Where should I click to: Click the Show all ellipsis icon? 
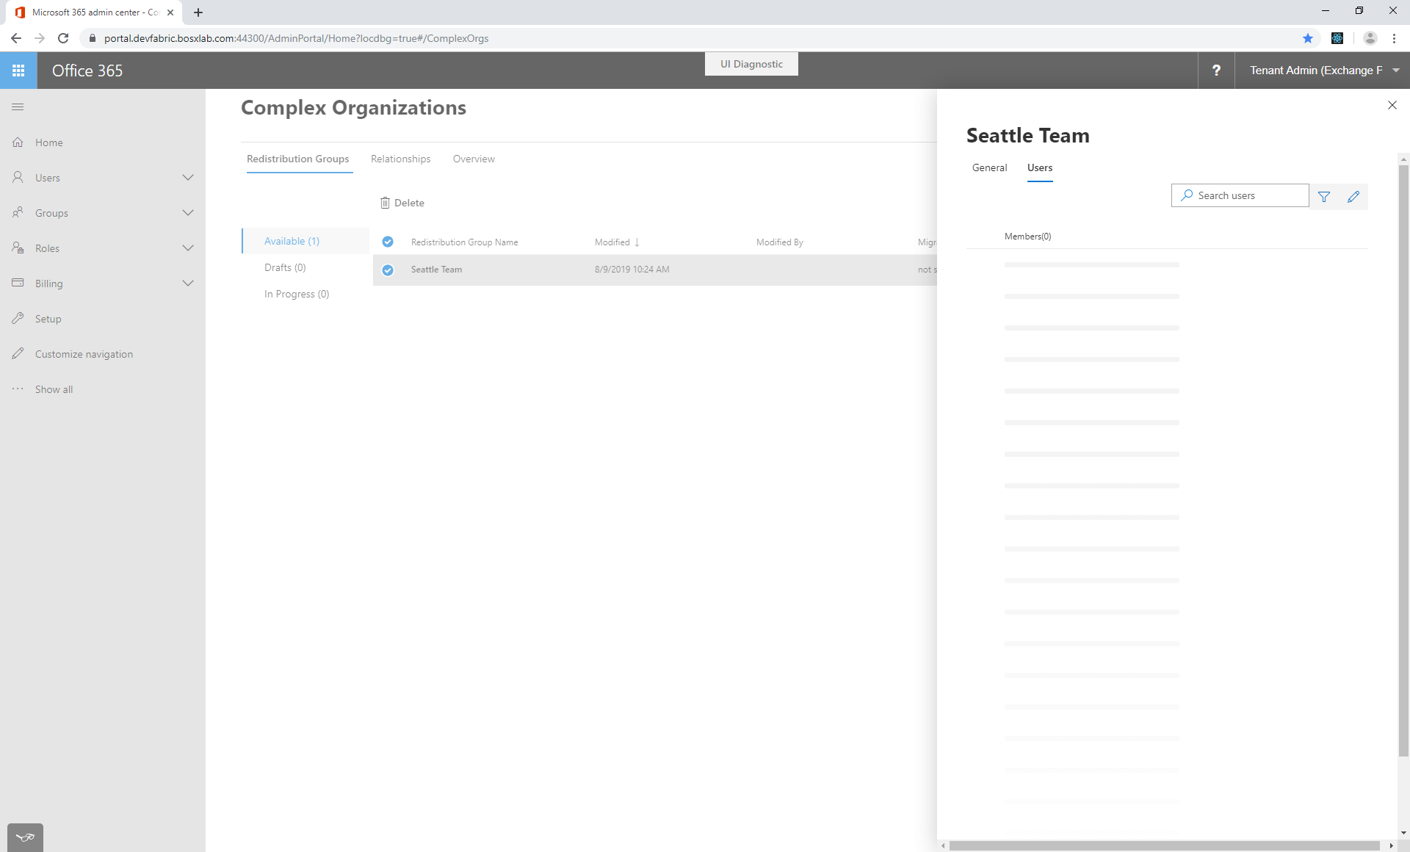point(18,389)
